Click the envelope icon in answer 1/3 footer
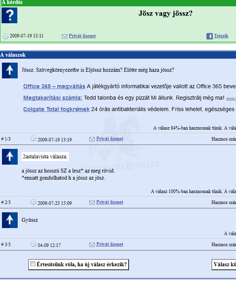This screenshot has width=236, height=282. pos(92,139)
